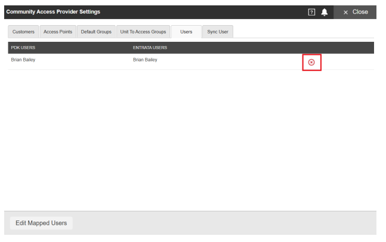This screenshot has height=242, width=386.
Task: Click the Close label in header
Action: [x=360, y=12]
